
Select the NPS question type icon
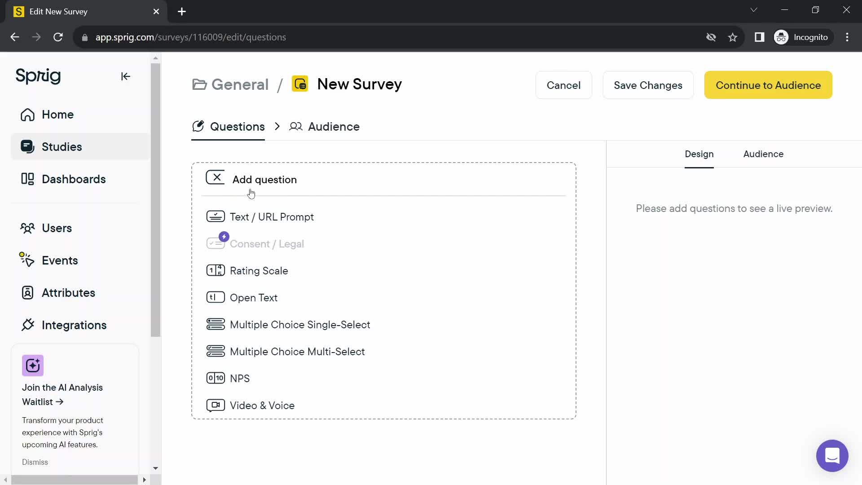point(216,379)
